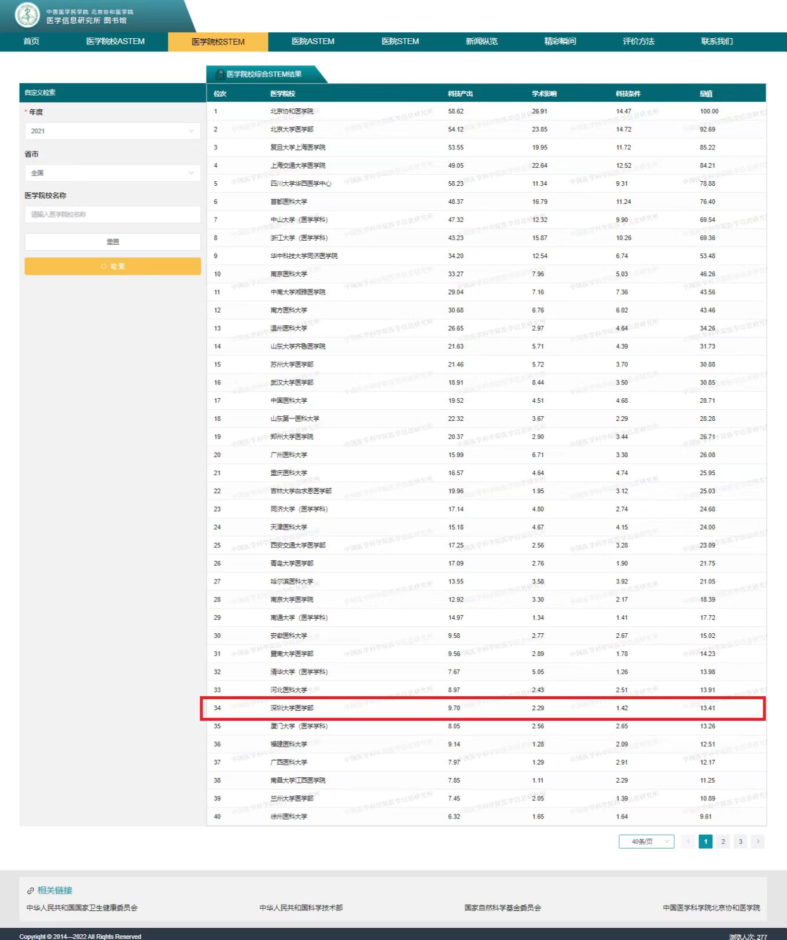Click the 位次 column header
The width and height of the screenshot is (787, 940).
click(220, 94)
